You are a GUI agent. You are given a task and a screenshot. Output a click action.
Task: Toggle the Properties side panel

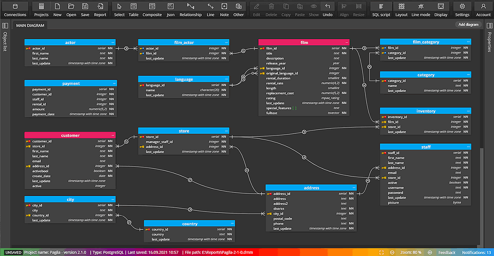point(489,26)
